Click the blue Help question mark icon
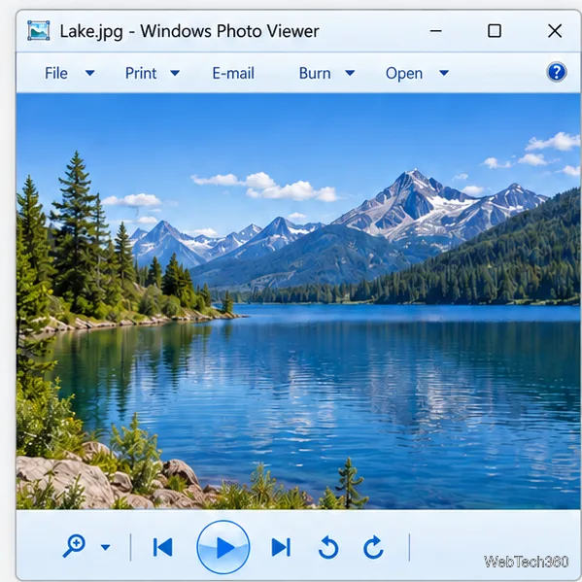582x582 pixels. pos(557,72)
